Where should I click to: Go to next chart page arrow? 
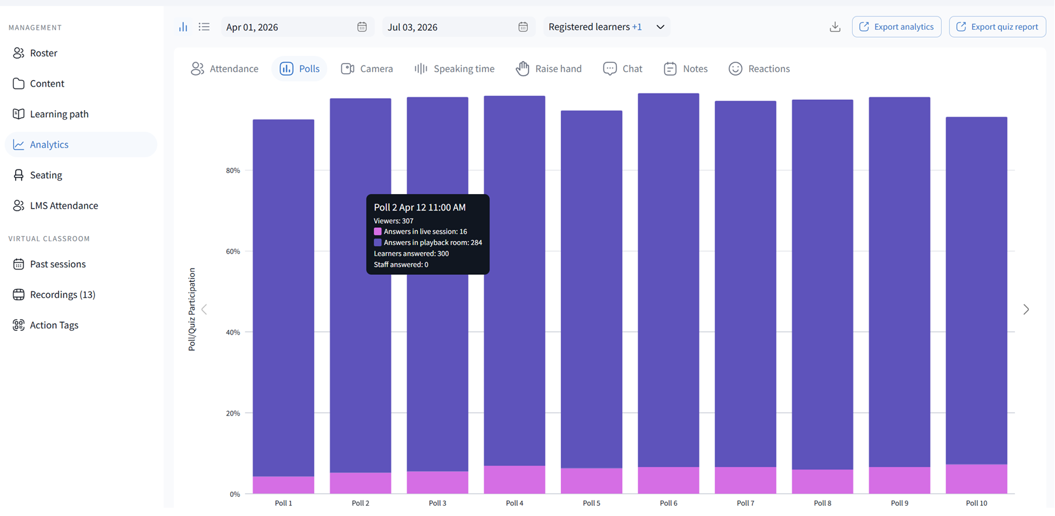pyautogui.click(x=1026, y=310)
